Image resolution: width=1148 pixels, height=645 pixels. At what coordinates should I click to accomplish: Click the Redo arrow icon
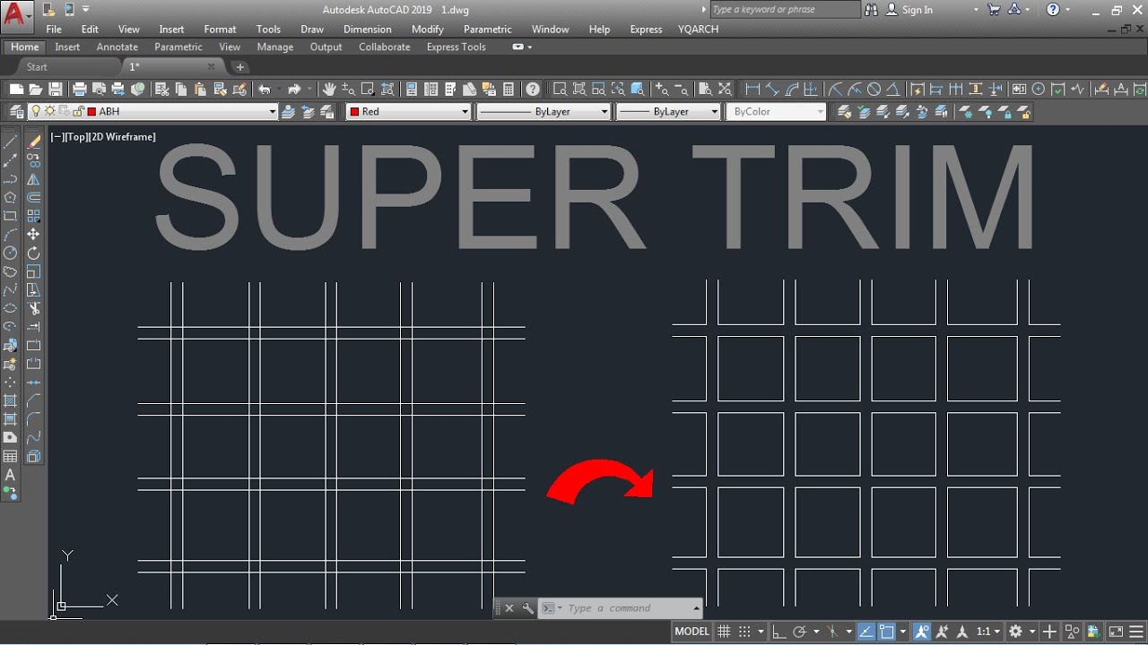(294, 89)
